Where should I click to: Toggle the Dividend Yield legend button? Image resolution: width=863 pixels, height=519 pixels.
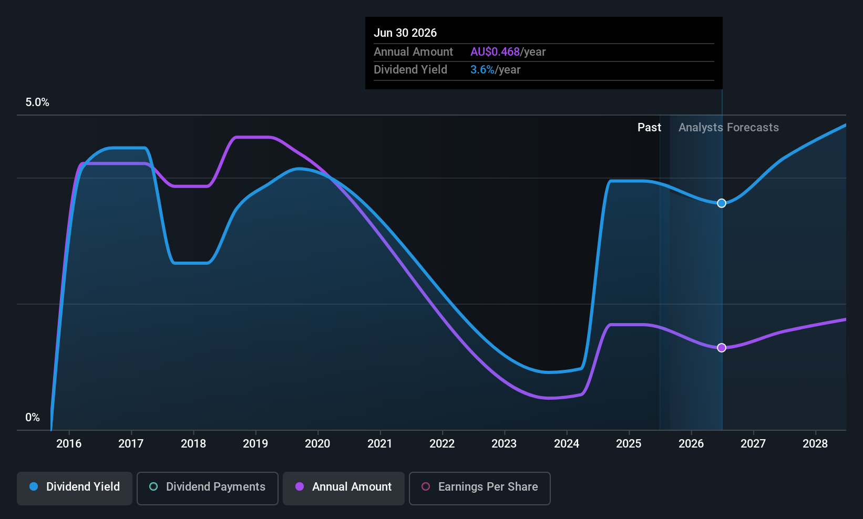pos(75,488)
